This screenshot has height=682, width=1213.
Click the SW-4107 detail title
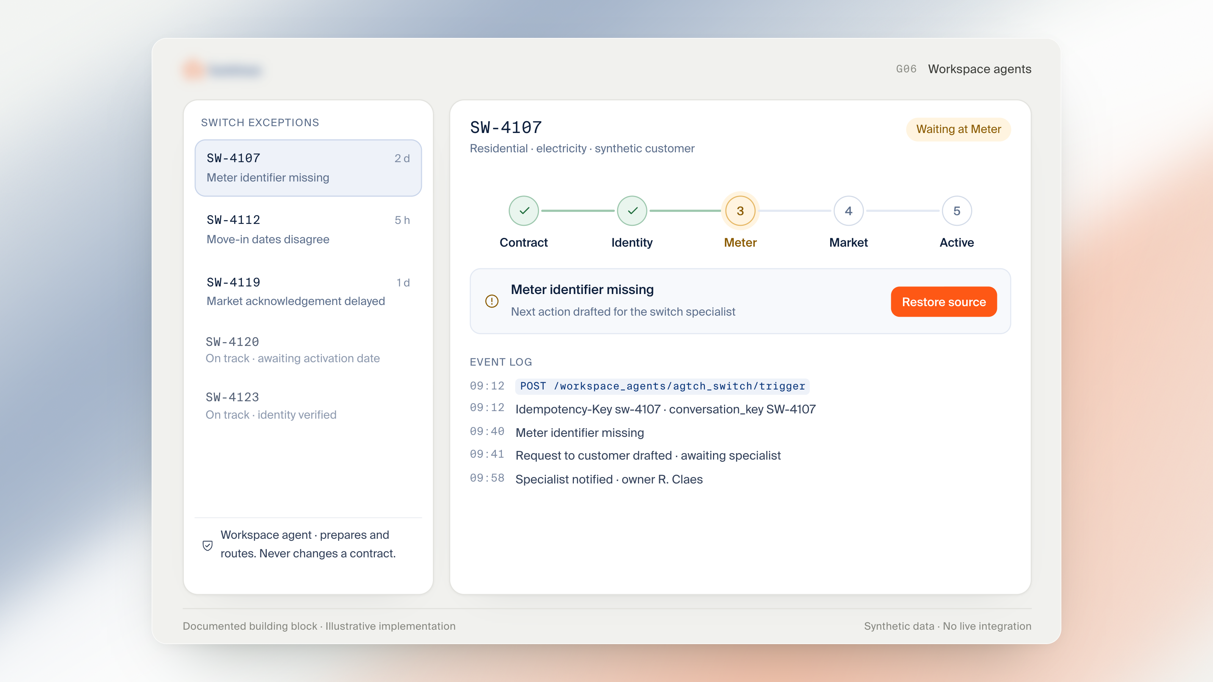(506, 128)
